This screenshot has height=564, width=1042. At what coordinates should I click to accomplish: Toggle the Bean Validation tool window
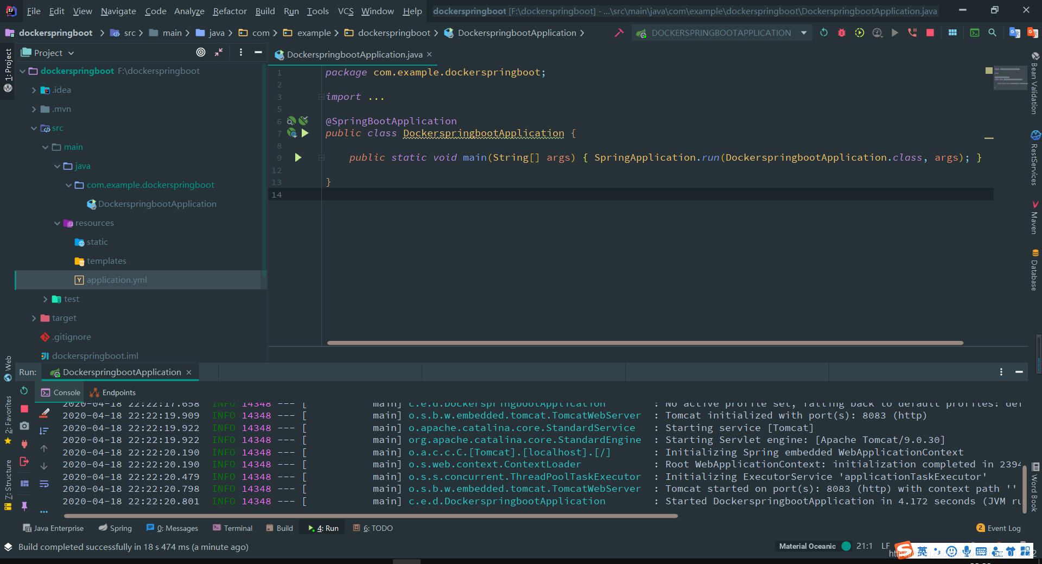(1034, 83)
